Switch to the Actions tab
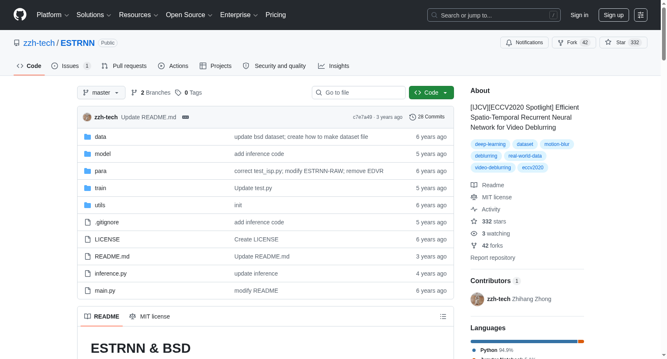 click(x=173, y=66)
